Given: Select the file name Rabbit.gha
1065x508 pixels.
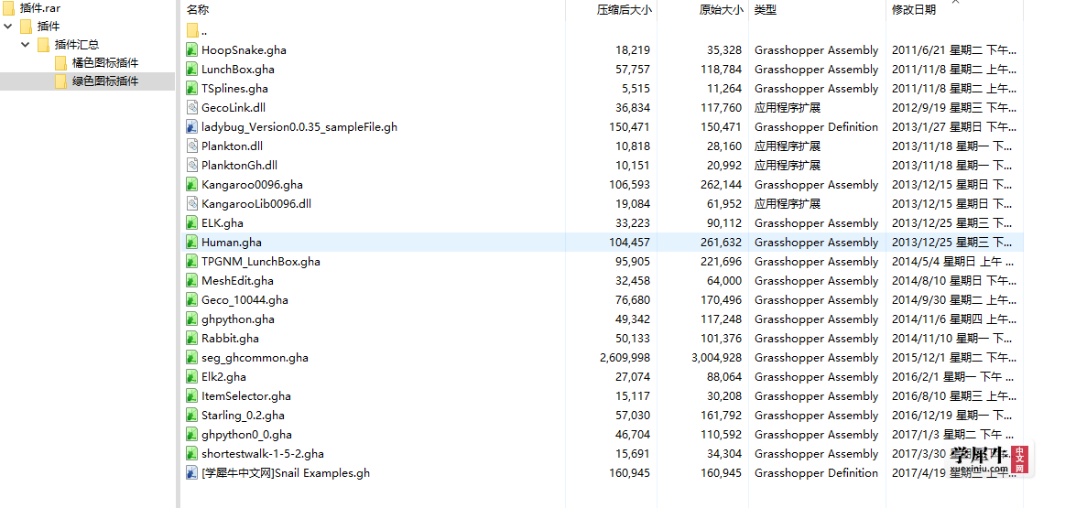Looking at the screenshot, I should click(x=230, y=339).
